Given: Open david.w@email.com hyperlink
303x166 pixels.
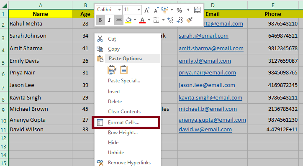Looking at the screenshot, I should pyautogui.click(x=205, y=129).
